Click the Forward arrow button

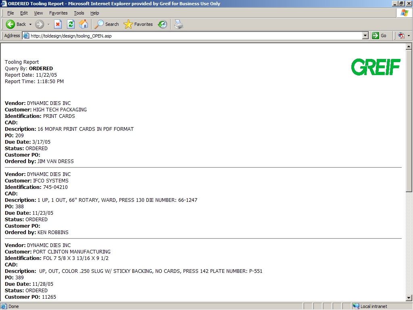40,24
